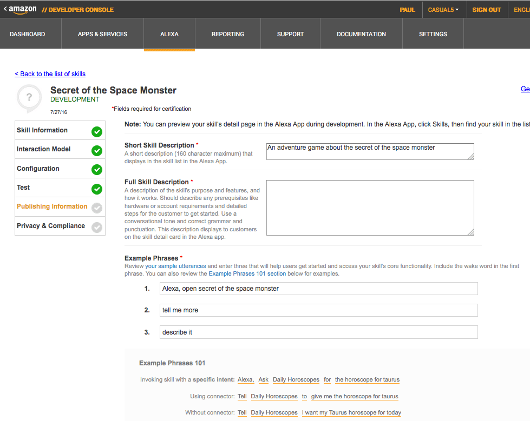Click the third example phrase field
Screen dimensions: 530x421
point(318,332)
